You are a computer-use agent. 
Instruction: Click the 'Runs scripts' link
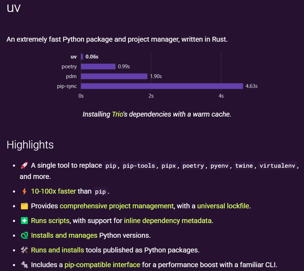pyautogui.click(x=50, y=221)
